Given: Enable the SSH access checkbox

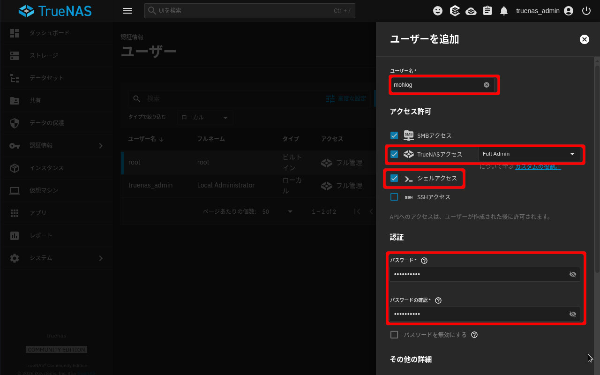Looking at the screenshot, I should tap(394, 197).
